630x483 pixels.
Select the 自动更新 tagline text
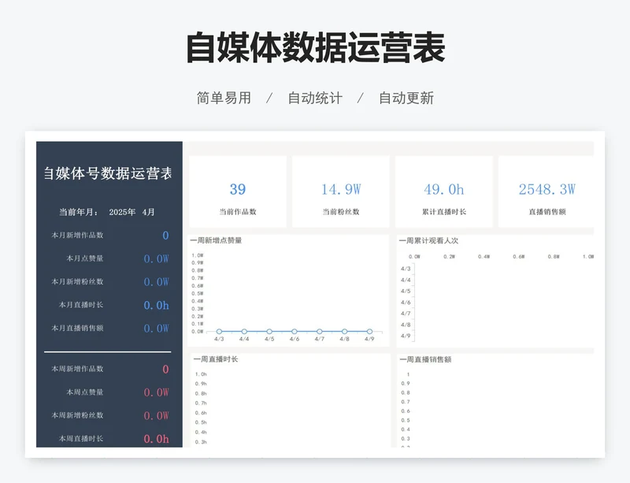pos(406,98)
